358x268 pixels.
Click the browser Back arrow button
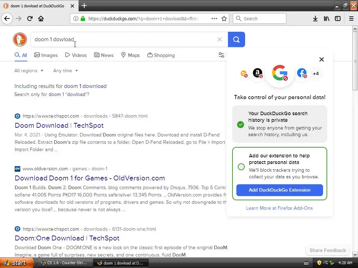tap(7, 18)
